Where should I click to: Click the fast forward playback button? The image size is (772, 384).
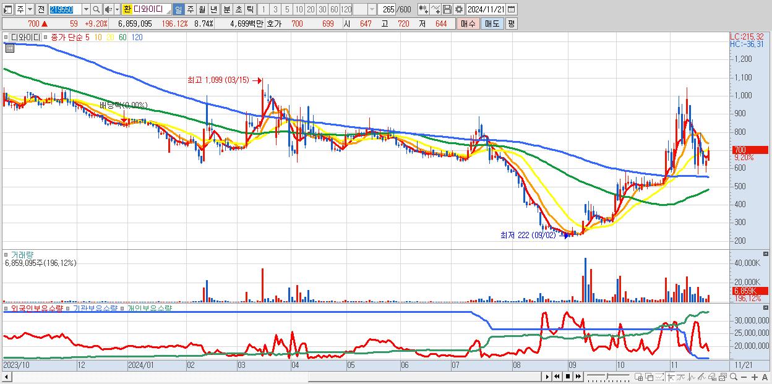click(578, 377)
